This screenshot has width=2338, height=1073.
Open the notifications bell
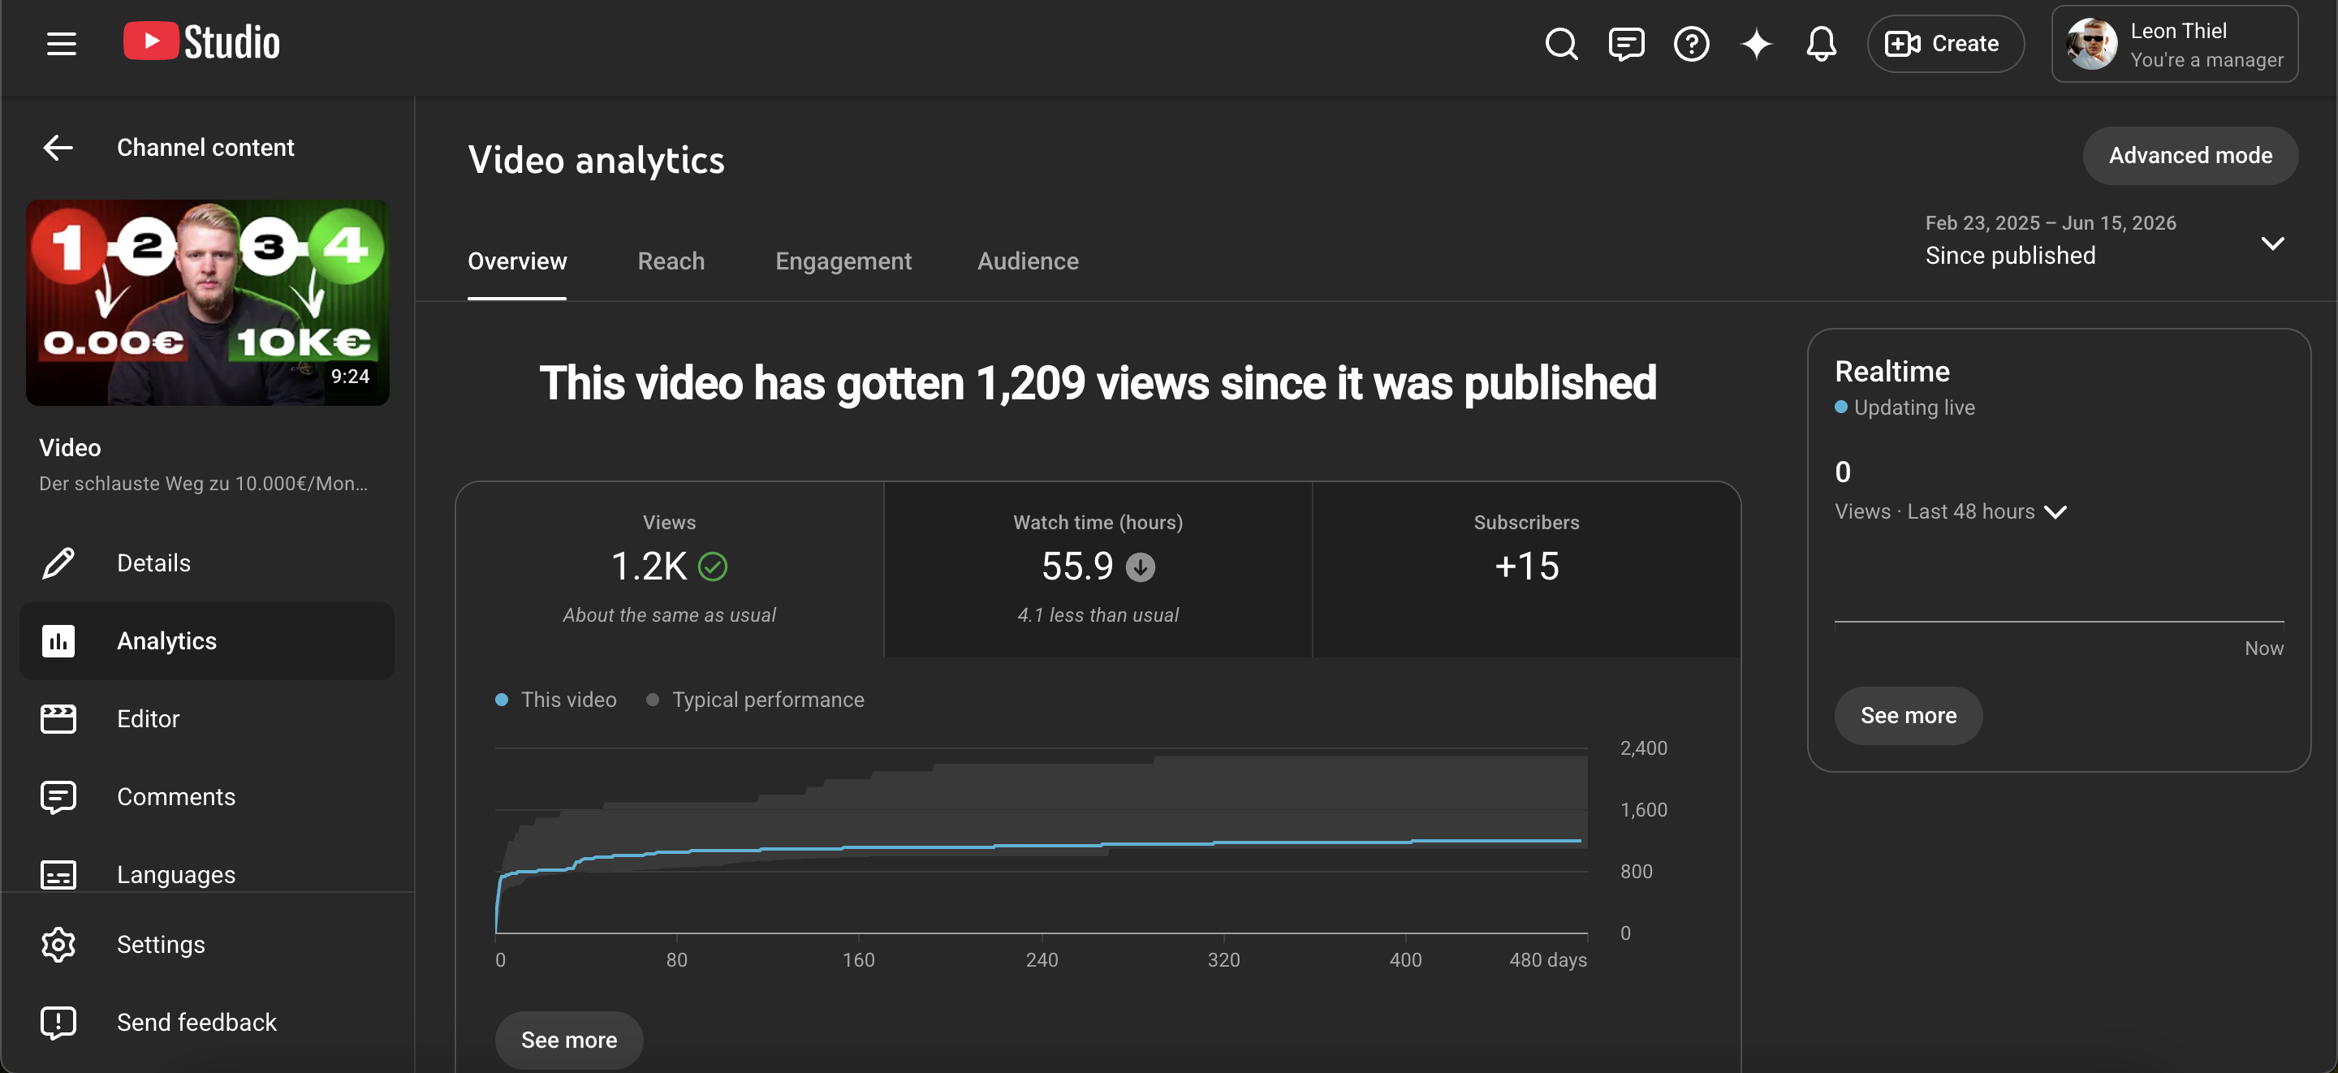(1821, 44)
